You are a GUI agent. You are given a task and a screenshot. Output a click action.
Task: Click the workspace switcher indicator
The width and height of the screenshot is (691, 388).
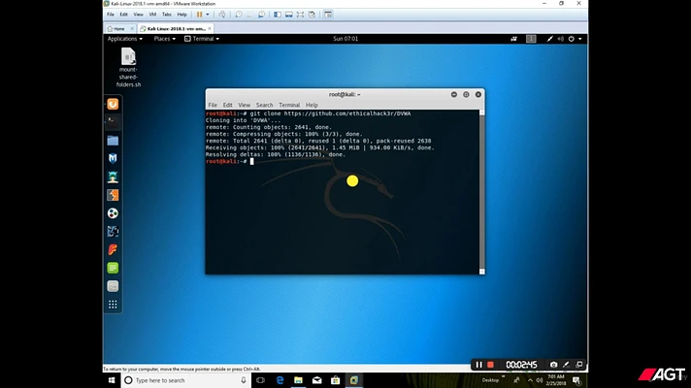tap(531, 39)
